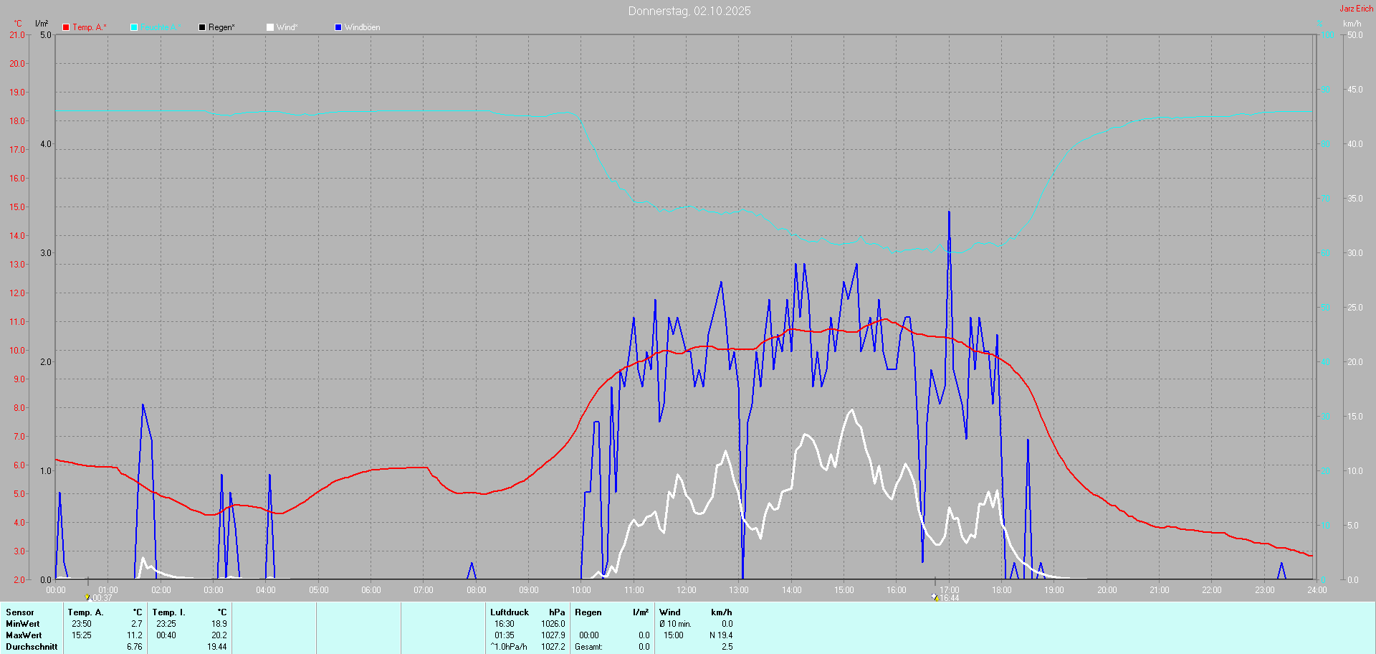
Task: Click the wind maximum value 'N 19.4'
Action: [x=721, y=635]
